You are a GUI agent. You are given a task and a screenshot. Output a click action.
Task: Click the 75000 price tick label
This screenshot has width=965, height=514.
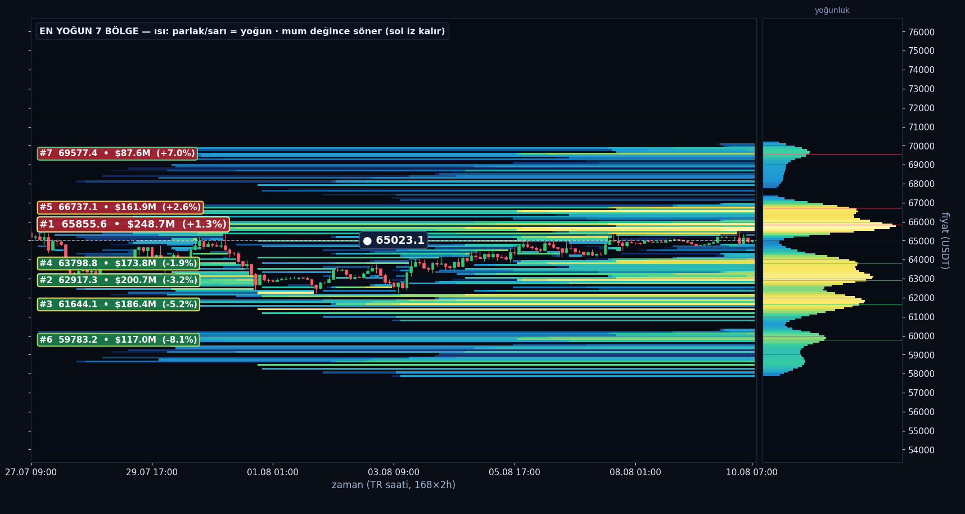[921, 51]
